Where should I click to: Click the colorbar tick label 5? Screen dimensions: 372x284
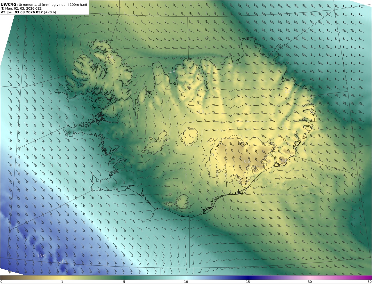pos(124,282)
